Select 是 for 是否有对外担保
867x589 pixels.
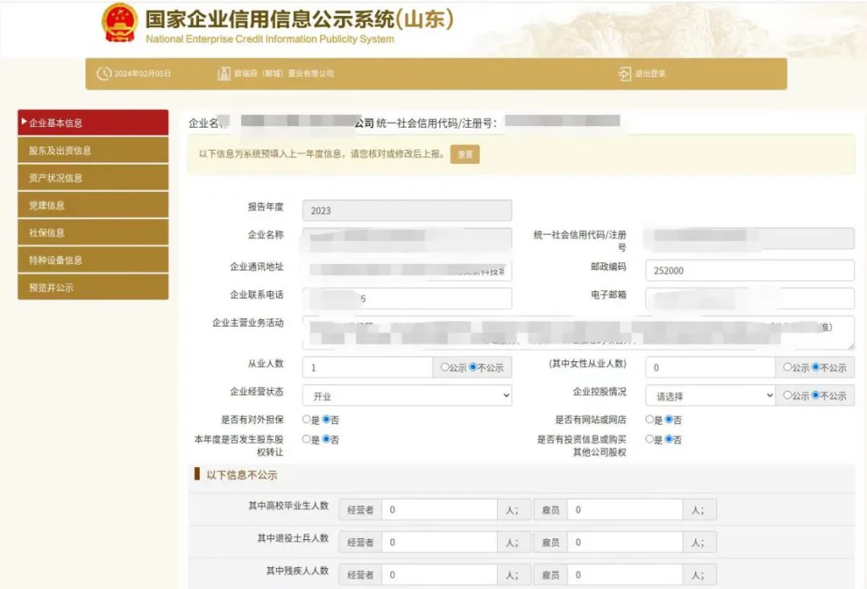click(x=307, y=420)
